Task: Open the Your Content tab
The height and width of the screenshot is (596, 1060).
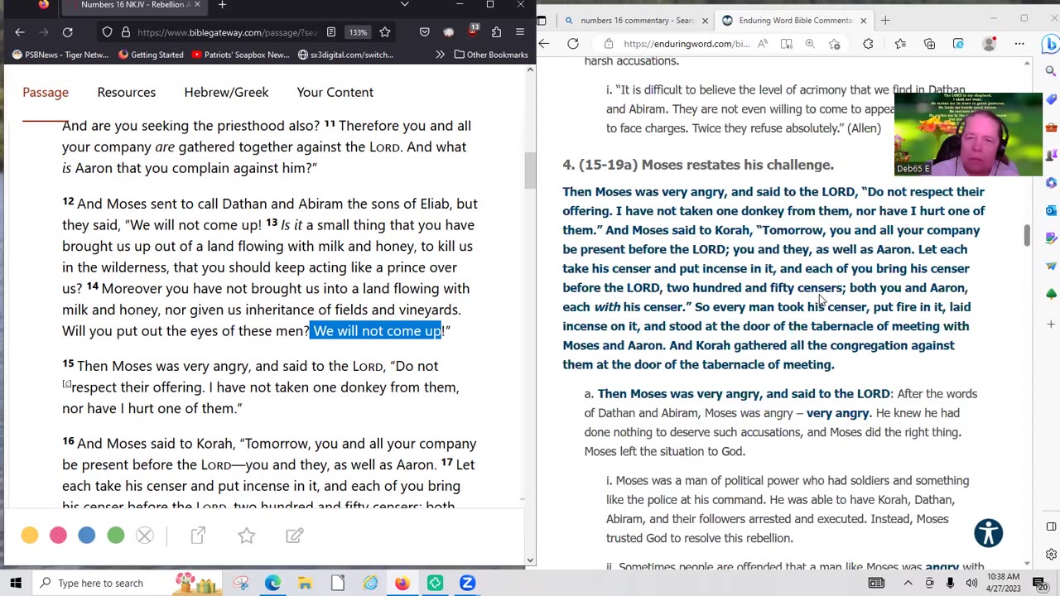Action: pos(335,92)
